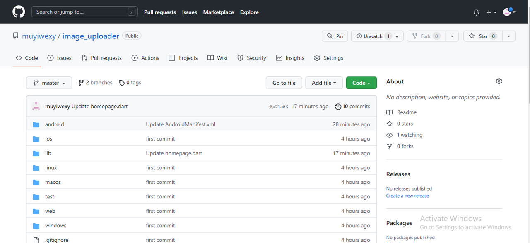Click the Go to file button
Image resolution: width=530 pixels, height=243 pixels.
coord(284,83)
